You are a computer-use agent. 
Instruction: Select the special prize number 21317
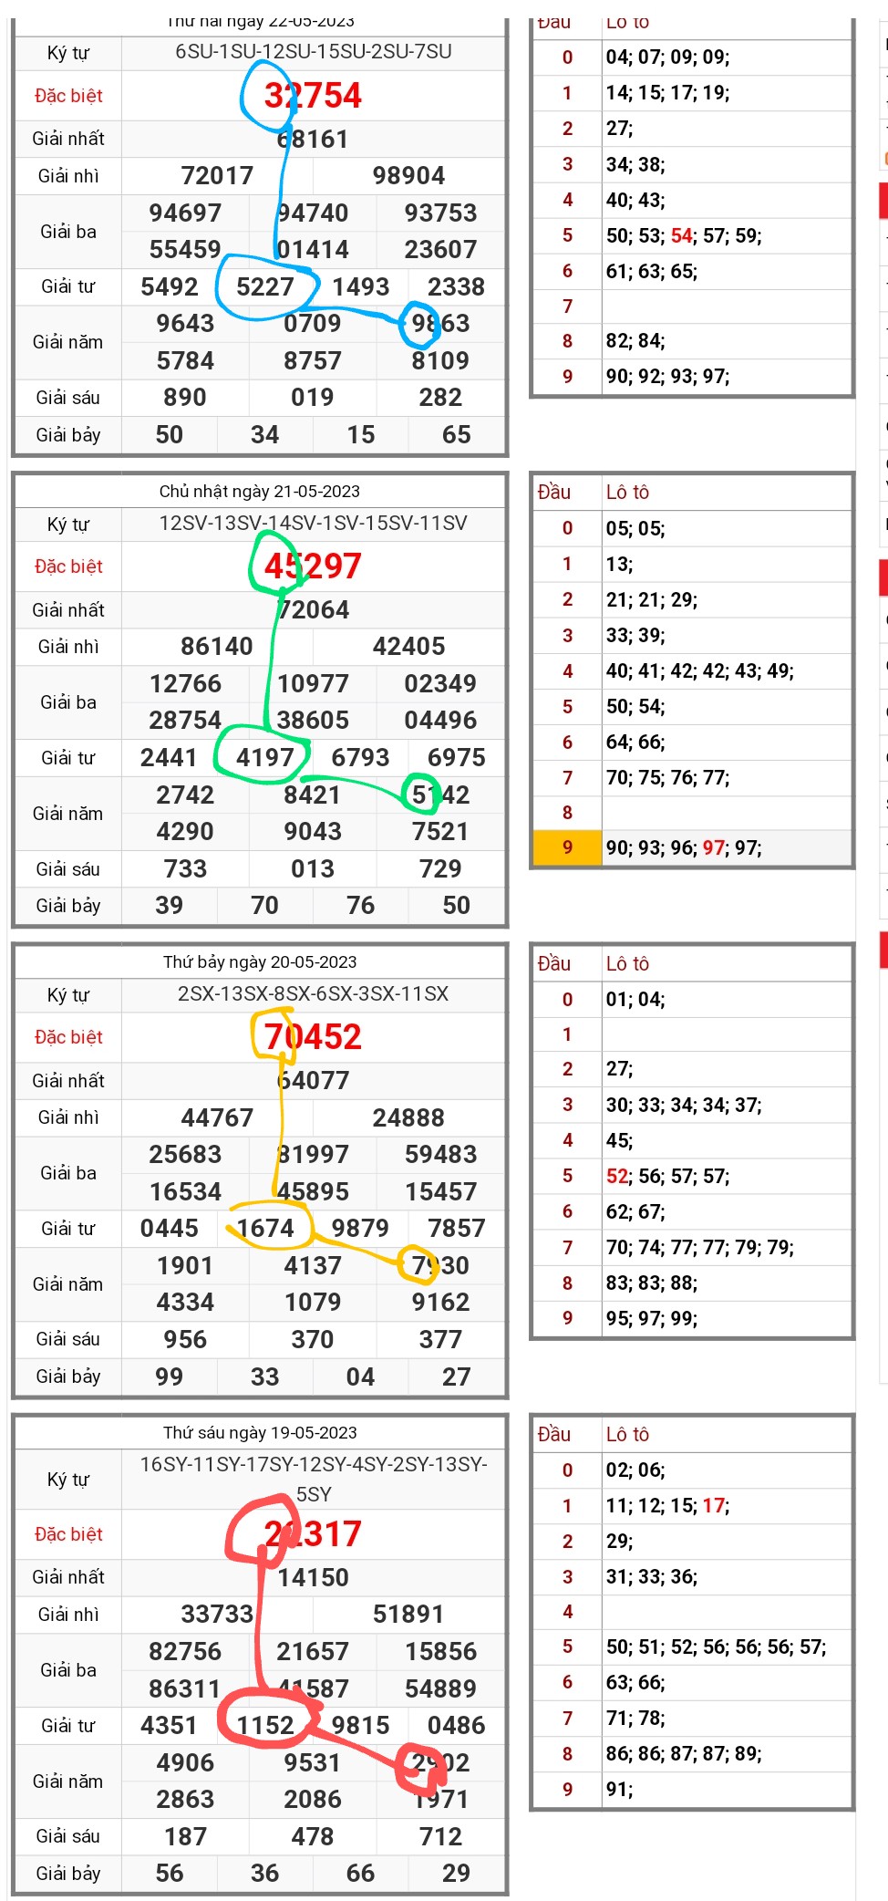coord(313,1534)
